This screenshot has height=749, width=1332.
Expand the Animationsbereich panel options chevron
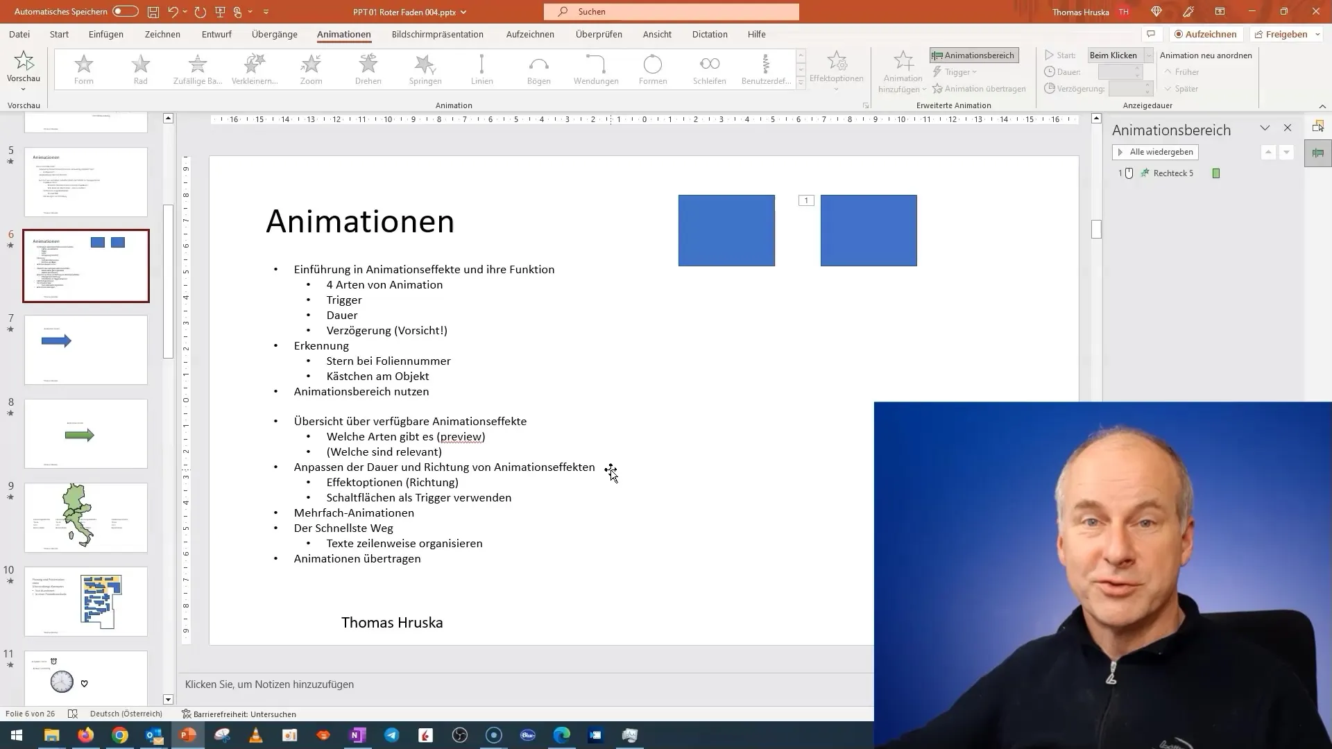(1265, 128)
